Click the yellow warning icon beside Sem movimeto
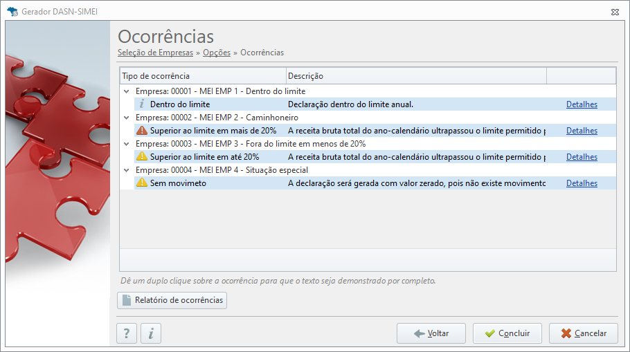 [x=142, y=183]
